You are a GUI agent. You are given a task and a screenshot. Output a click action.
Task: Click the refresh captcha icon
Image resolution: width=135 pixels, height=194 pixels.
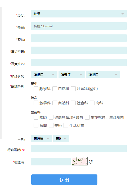click(91, 162)
